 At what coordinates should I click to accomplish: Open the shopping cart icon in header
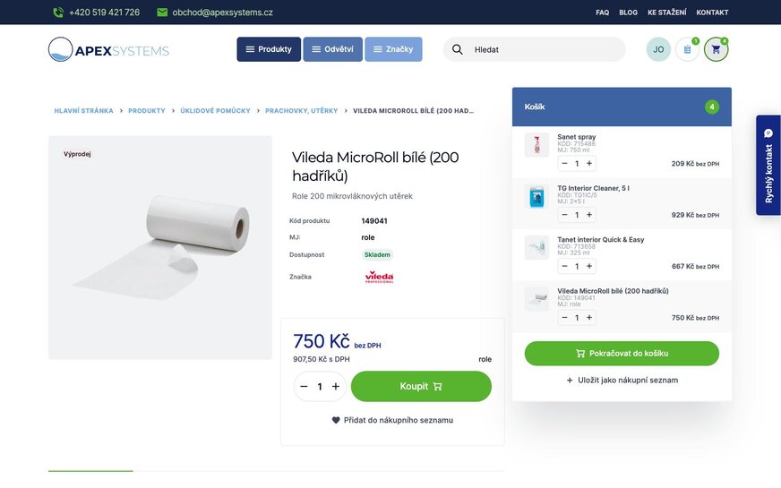716,49
